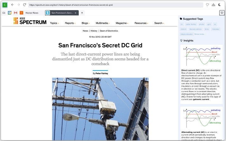Open the Gmail pinned tab

click(15, 13)
